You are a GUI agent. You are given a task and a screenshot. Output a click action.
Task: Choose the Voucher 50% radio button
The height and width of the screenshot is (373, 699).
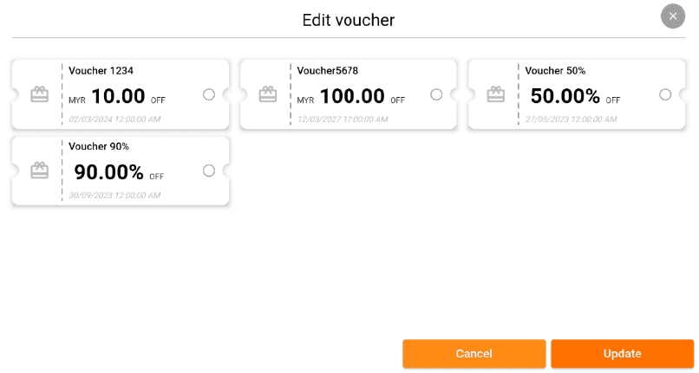coord(665,94)
